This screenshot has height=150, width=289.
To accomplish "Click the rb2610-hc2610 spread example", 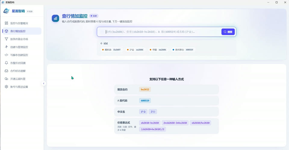I will coord(150,123).
